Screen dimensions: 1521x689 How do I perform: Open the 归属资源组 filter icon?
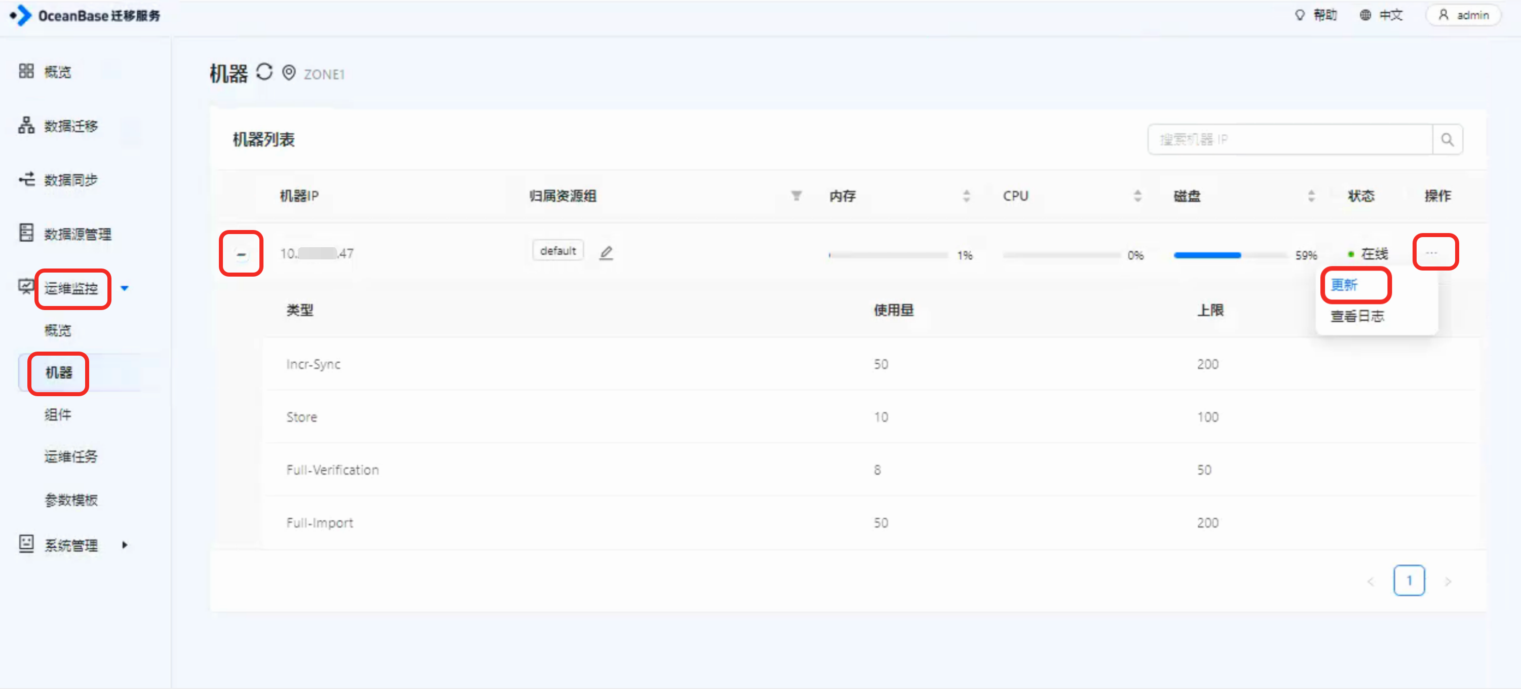[x=796, y=196]
